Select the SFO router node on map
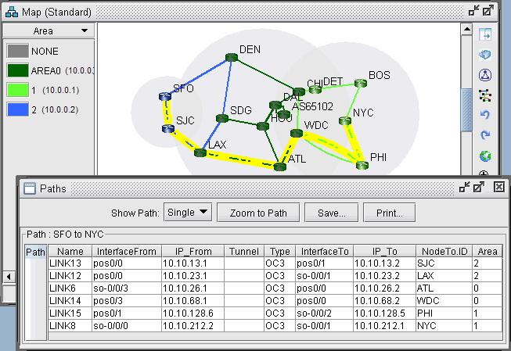Viewport: 511px width, 351px height. click(x=164, y=97)
